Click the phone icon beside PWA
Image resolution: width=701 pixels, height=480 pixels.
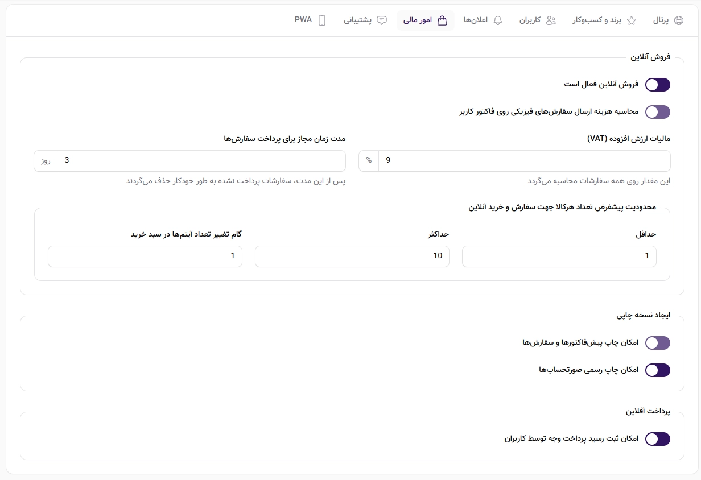click(x=322, y=20)
